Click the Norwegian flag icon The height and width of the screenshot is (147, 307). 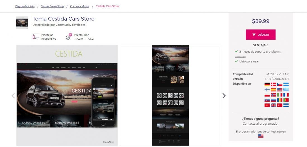click(x=273, y=95)
